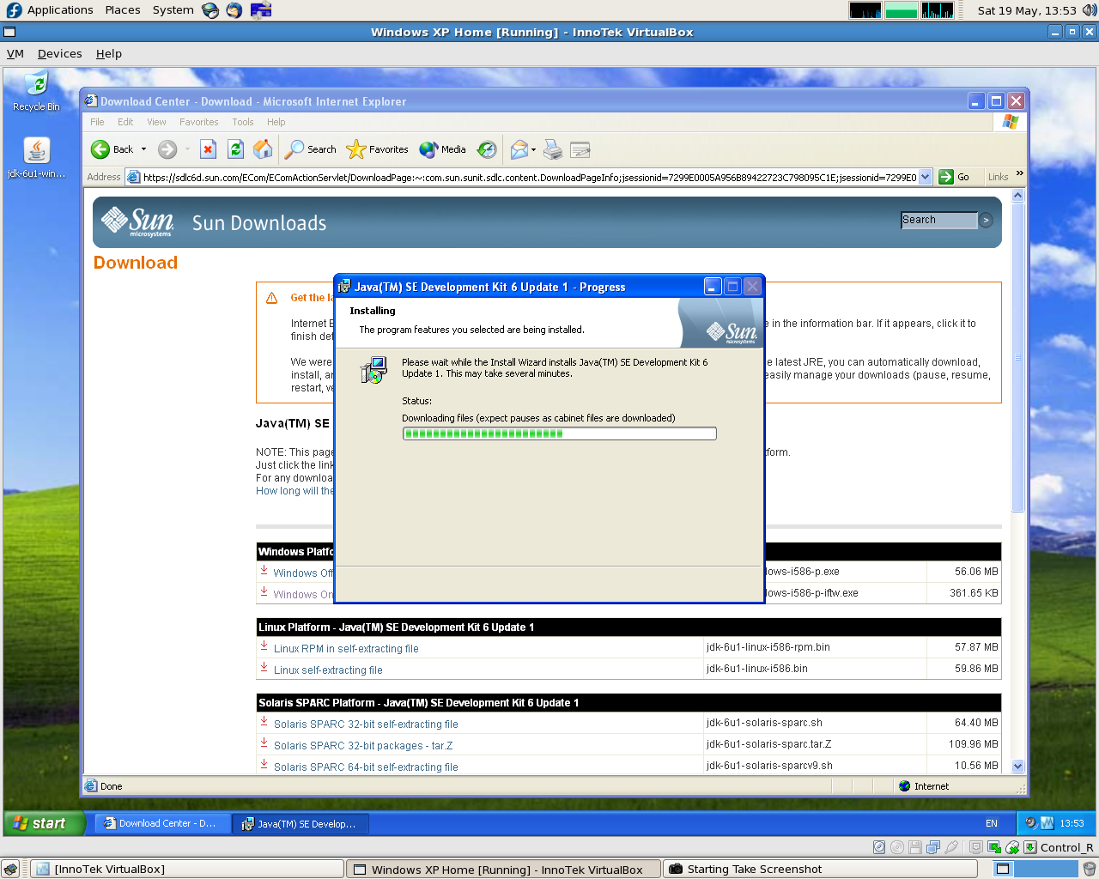The width and height of the screenshot is (1099, 879).
Task: Click the show desktop icon in bottom panel
Action: [10, 869]
